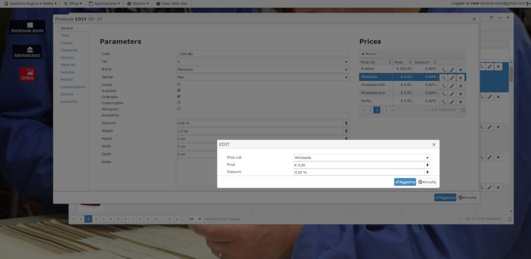Open the red Orders icon
Screen dimensions: 531x259
[27, 74]
